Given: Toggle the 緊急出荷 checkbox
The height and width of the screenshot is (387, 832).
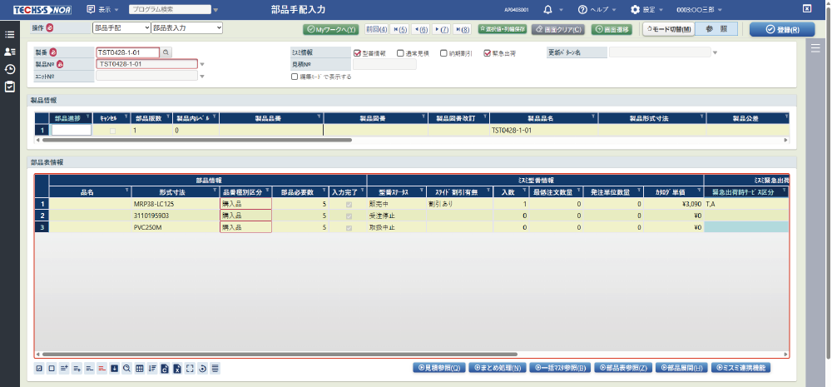Looking at the screenshot, I should (488, 53).
